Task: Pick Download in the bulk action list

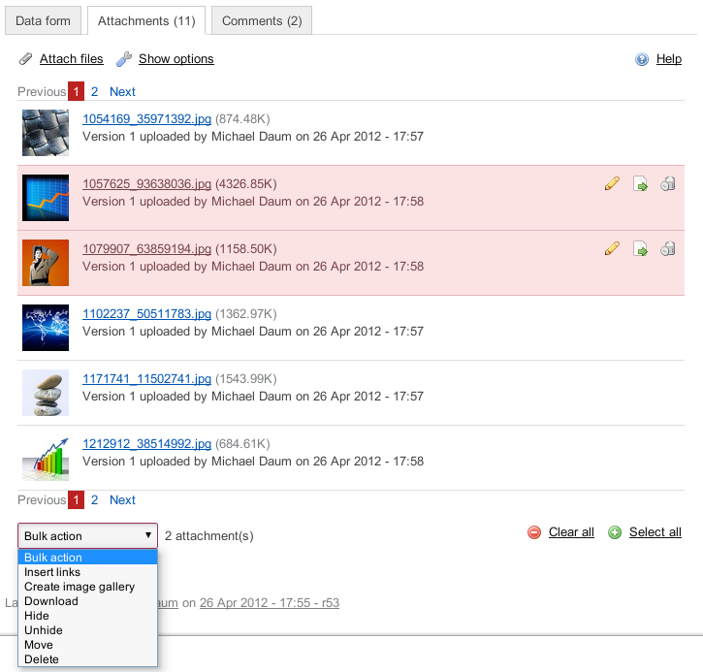Action: (x=50, y=601)
